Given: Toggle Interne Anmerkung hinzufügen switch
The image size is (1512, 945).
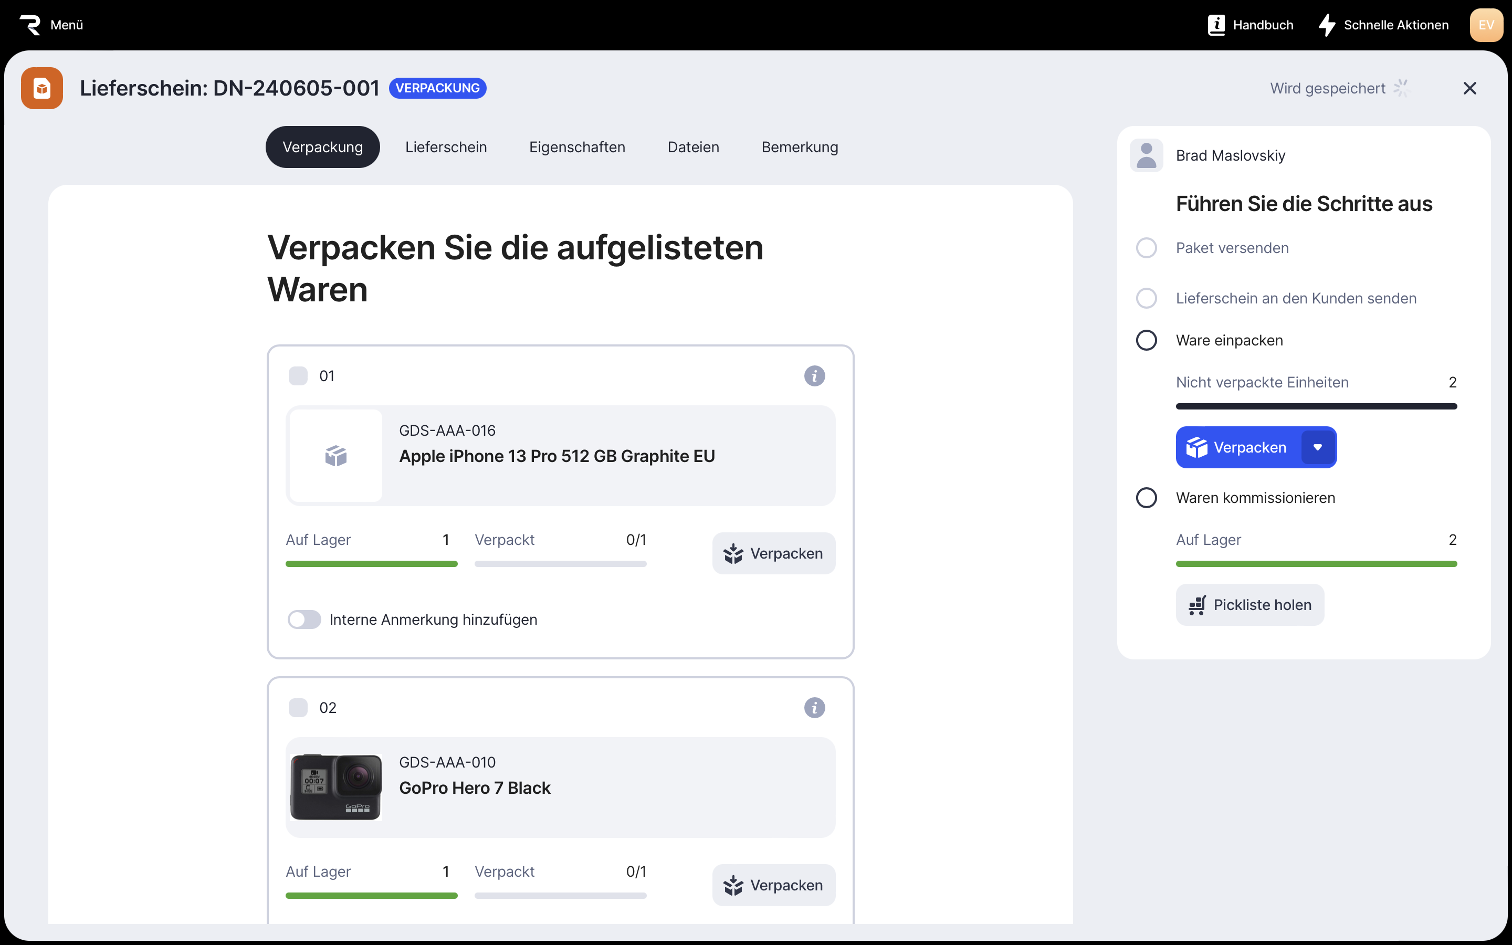Looking at the screenshot, I should (304, 619).
